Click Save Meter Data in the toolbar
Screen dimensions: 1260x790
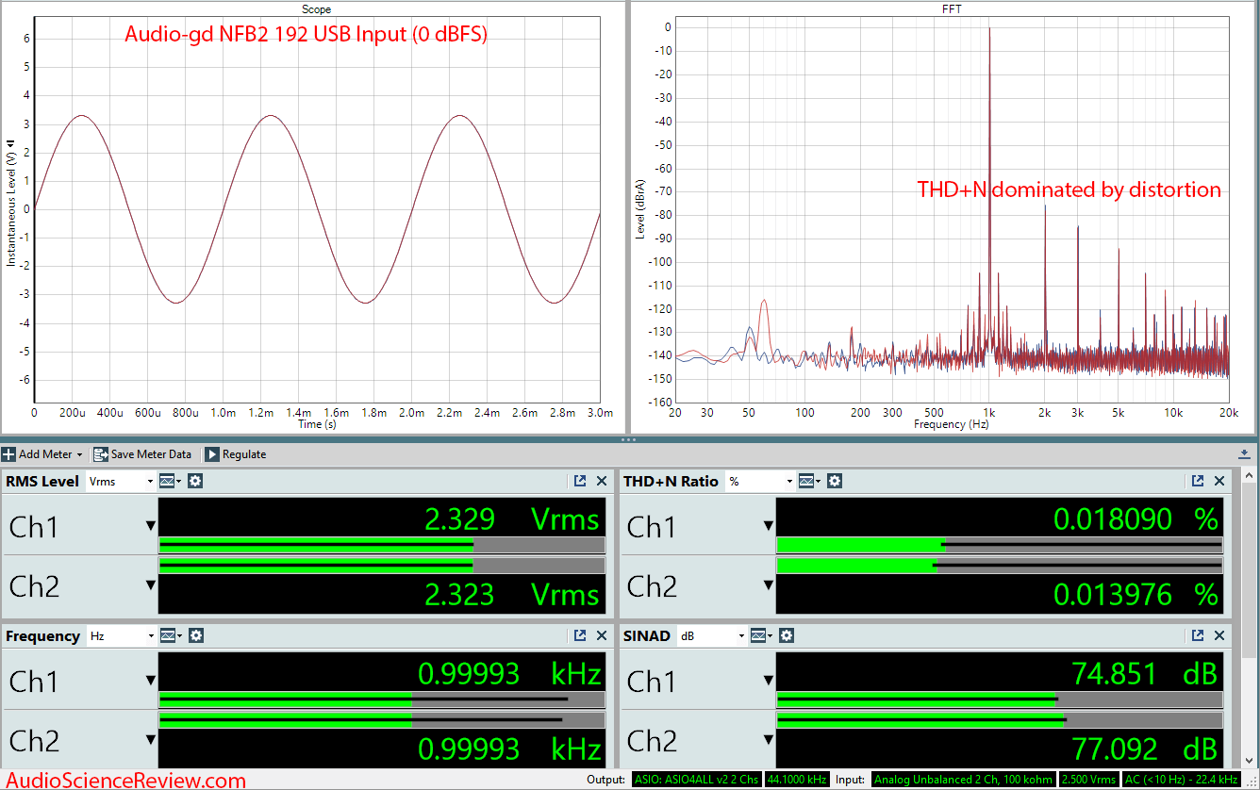[x=142, y=454]
